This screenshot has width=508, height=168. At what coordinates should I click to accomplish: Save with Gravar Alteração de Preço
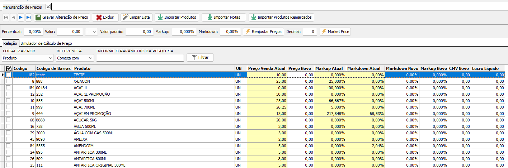click(x=62, y=17)
